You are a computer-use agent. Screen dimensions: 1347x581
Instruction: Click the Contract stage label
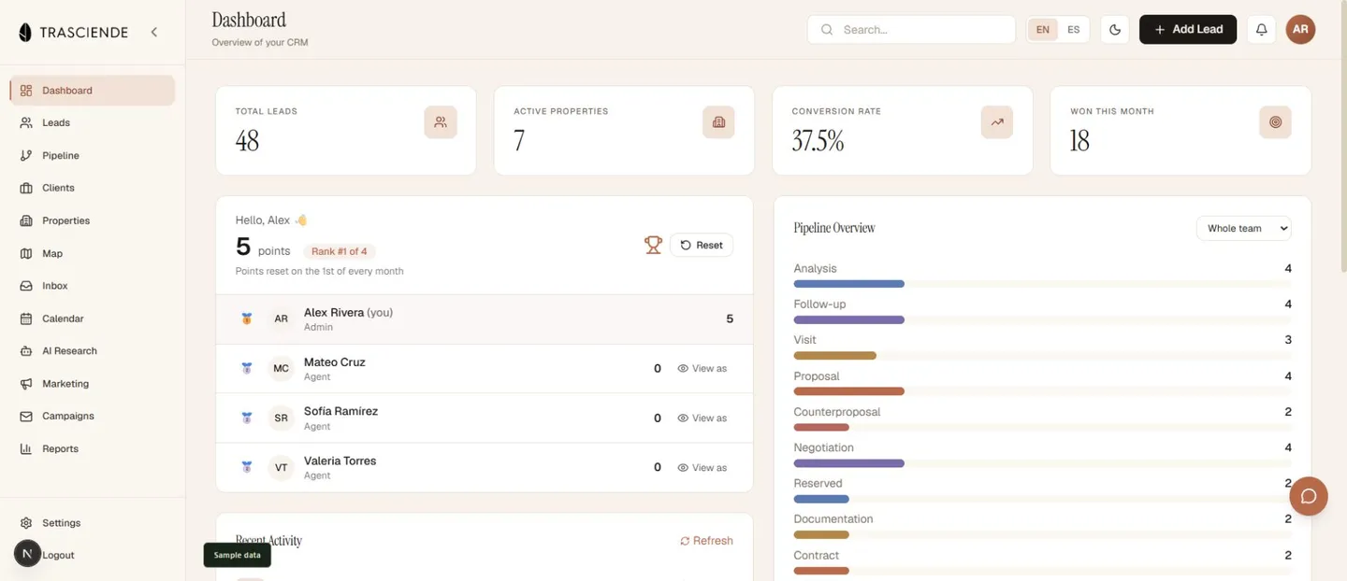(x=817, y=555)
